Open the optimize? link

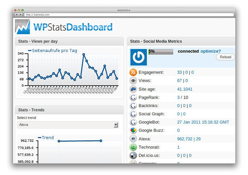click(211, 51)
